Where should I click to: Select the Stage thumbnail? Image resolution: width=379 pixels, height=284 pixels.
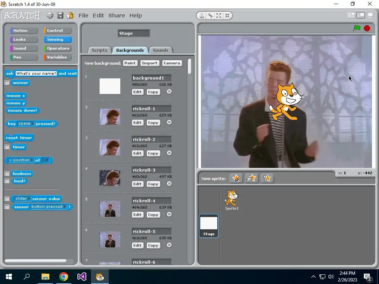coord(209,226)
